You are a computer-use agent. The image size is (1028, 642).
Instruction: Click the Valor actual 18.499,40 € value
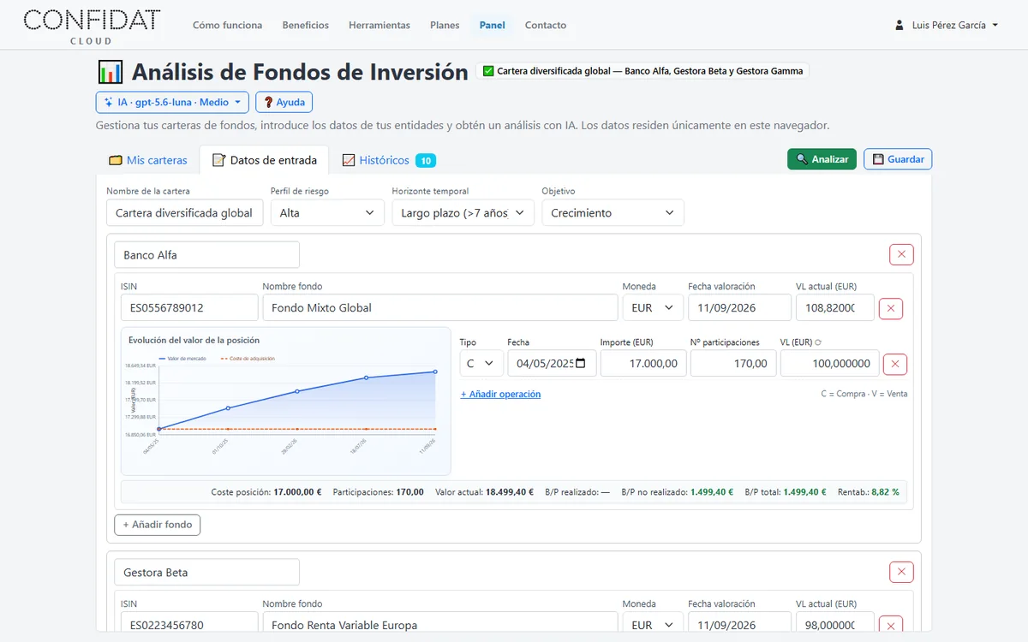[x=509, y=492]
